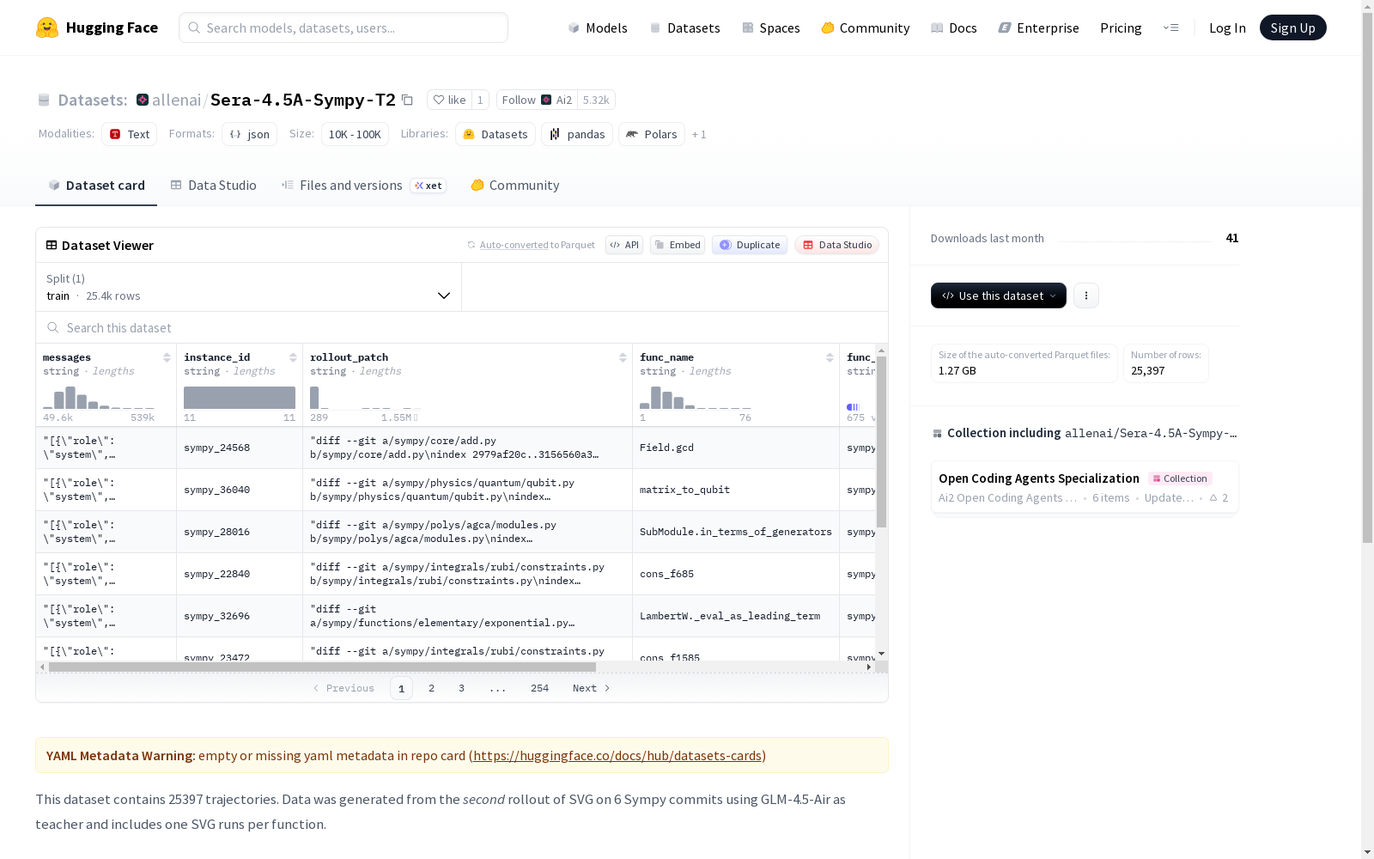Select the sympy_24568 cell
The width and height of the screenshot is (1374, 859).
click(x=240, y=448)
